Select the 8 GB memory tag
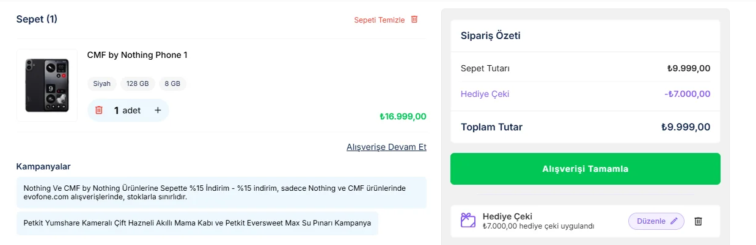756x245 pixels. point(172,83)
